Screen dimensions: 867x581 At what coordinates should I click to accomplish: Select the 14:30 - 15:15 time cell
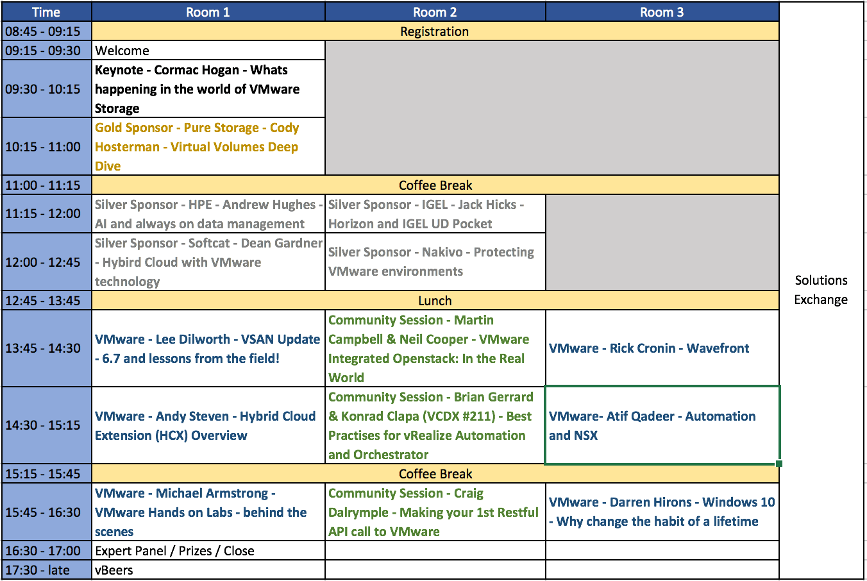pyautogui.click(x=47, y=426)
